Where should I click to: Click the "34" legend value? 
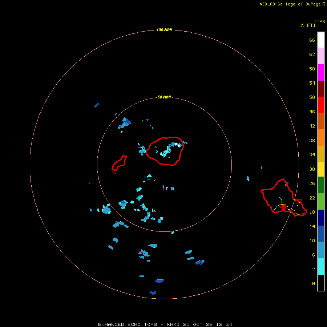[x=312, y=154]
